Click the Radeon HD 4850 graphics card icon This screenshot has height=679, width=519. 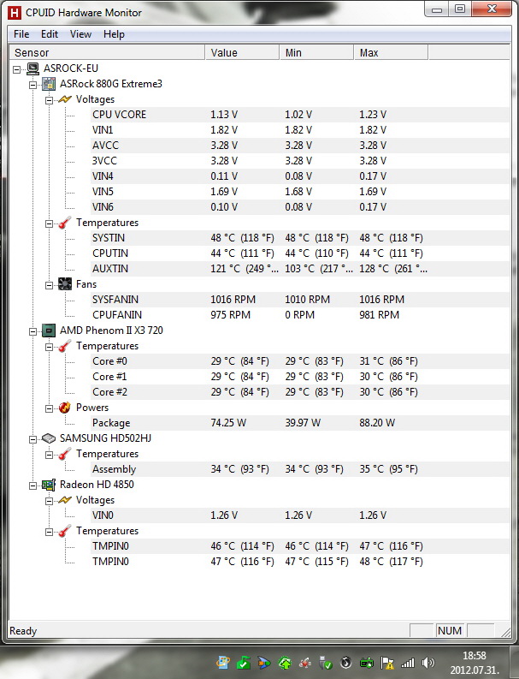pos(50,485)
